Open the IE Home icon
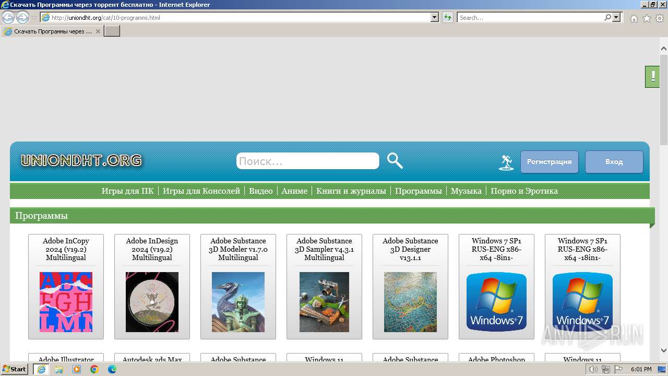This screenshot has width=668, height=376. pyautogui.click(x=634, y=18)
